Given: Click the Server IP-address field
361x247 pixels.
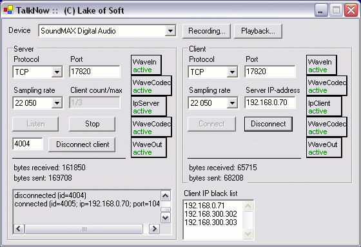Looking at the screenshot, I should pyautogui.click(x=270, y=103).
